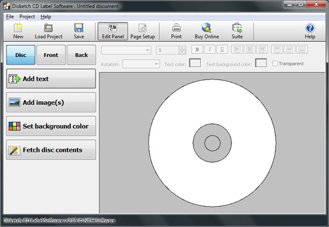The height and width of the screenshot is (227, 329).
Task: Minimize the Disketch window
Action: pos(290,4)
